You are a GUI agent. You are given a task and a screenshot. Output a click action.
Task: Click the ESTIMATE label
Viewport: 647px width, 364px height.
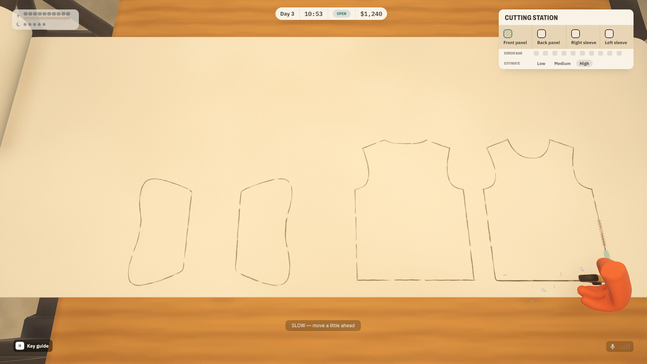(x=512, y=63)
